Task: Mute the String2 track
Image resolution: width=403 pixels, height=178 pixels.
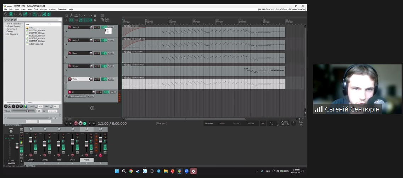Action: point(95,40)
